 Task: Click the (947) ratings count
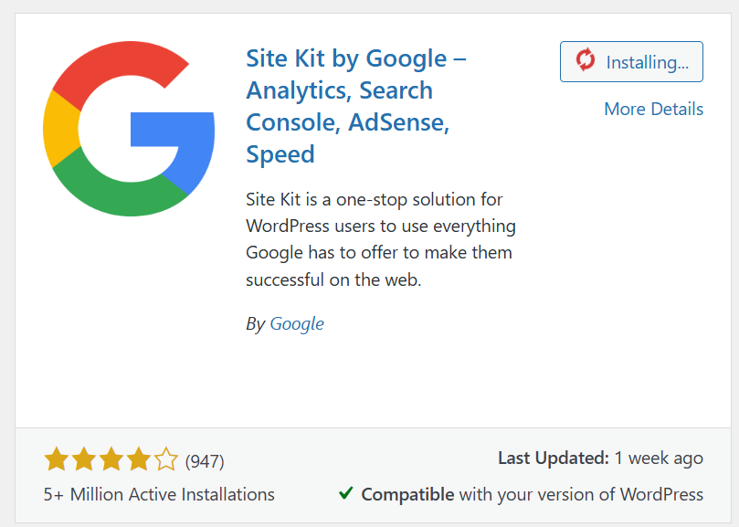pyautogui.click(x=205, y=461)
